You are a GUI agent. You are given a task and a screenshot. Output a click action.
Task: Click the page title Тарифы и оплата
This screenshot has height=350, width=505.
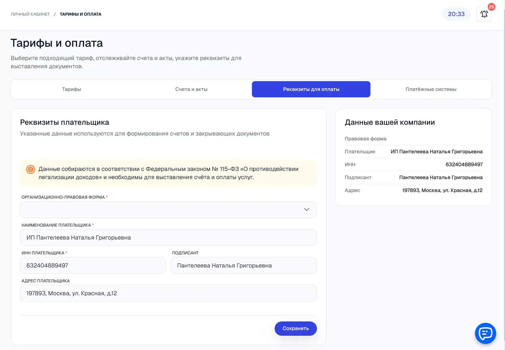[x=57, y=43]
